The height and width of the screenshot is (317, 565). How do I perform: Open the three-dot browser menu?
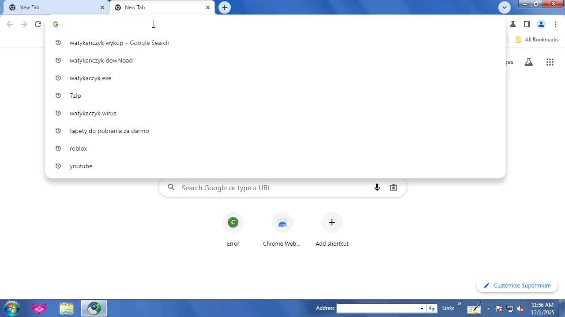[x=555, y=24]
